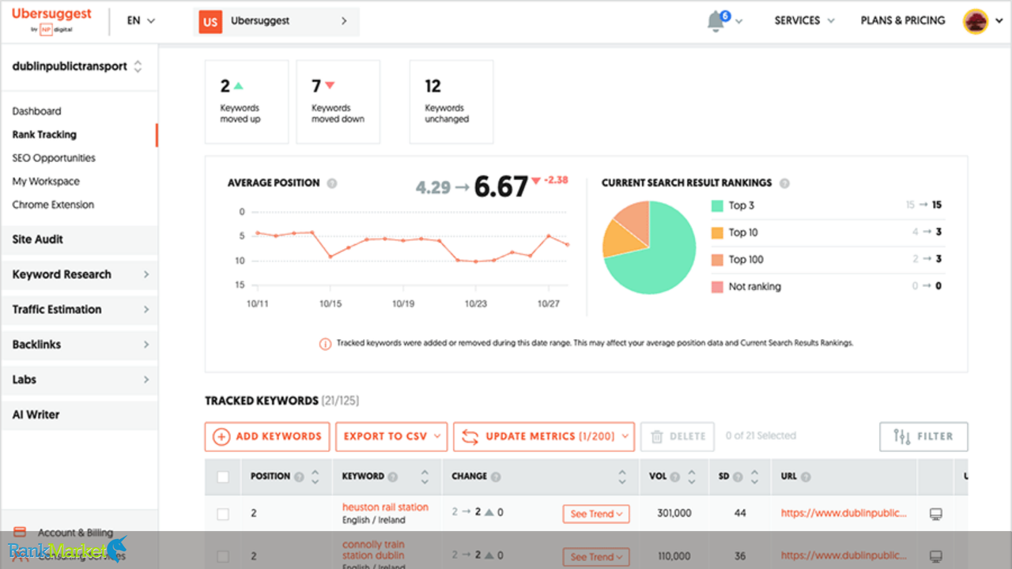Click the warning icon beside tracked keywords notice

pos(325,344)
